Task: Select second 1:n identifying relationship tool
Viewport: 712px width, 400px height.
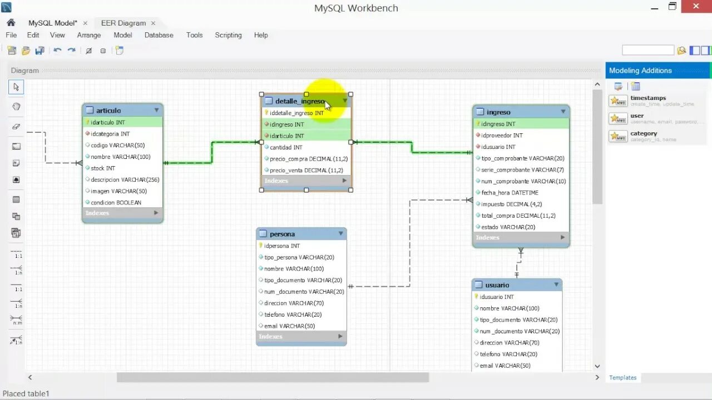Action: click(17, 303)
